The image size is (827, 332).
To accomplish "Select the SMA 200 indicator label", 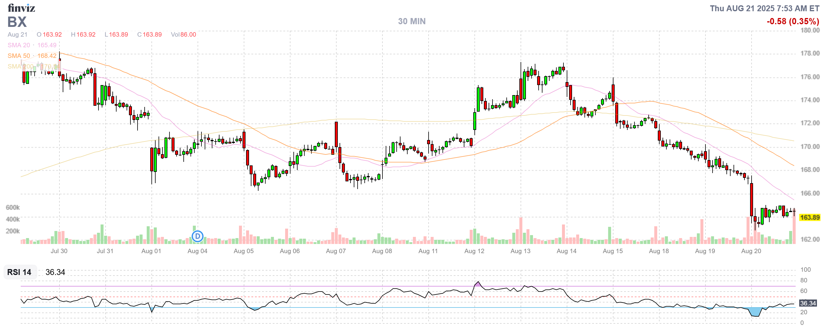I will tap(20, 66).
